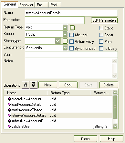Click the Notes scrollbar down arrow
The image size is (125, 143).
point(114,75)
